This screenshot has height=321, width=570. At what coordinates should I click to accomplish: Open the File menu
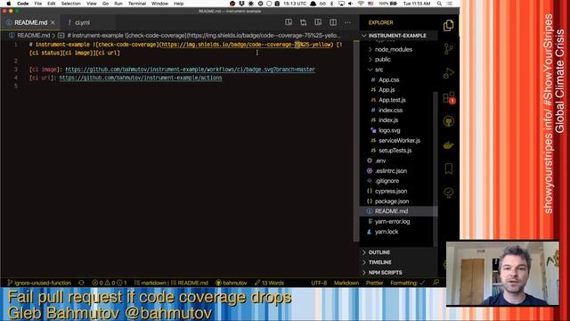coord(37,4)
